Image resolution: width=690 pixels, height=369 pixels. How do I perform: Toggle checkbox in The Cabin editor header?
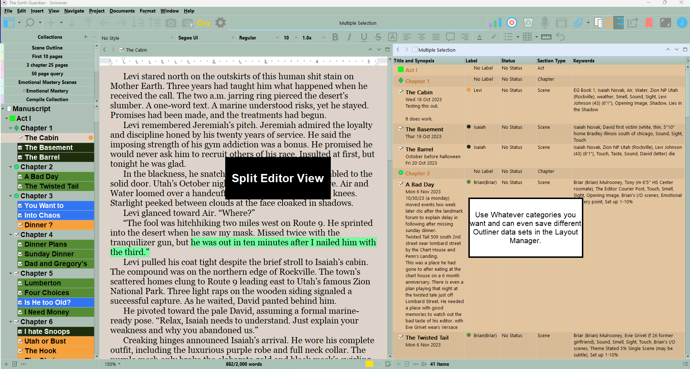tap(122, 50)
